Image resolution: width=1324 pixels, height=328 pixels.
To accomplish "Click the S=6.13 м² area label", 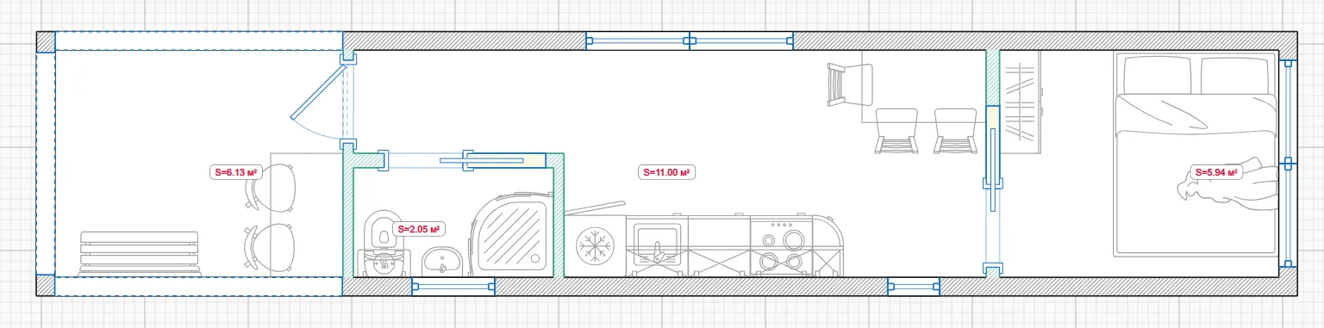I will (x=236, y=172).
